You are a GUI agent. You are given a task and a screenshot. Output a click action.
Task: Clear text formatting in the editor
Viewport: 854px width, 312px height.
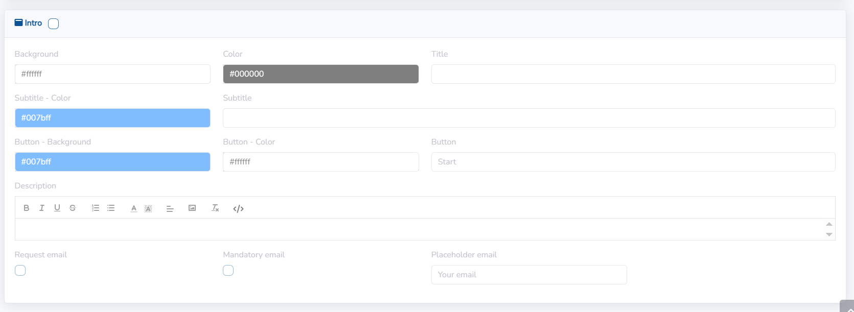click(215, 208)
